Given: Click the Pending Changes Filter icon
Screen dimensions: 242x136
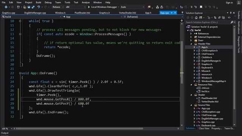Looking at the screenshot, I should (x=209, y=18).
